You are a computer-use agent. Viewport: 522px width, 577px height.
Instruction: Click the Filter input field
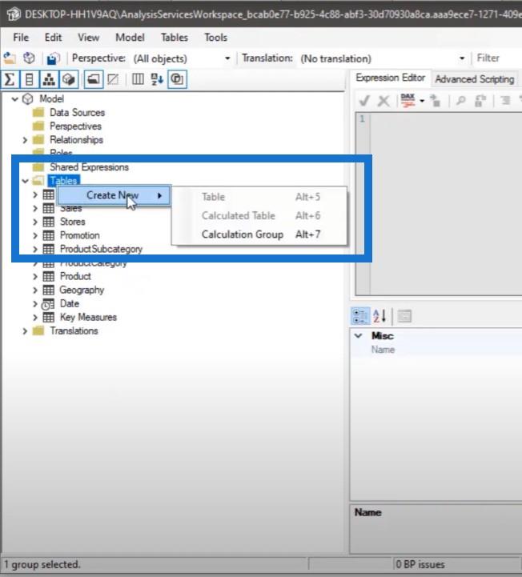pyautogui.click(x=499, y=58)
